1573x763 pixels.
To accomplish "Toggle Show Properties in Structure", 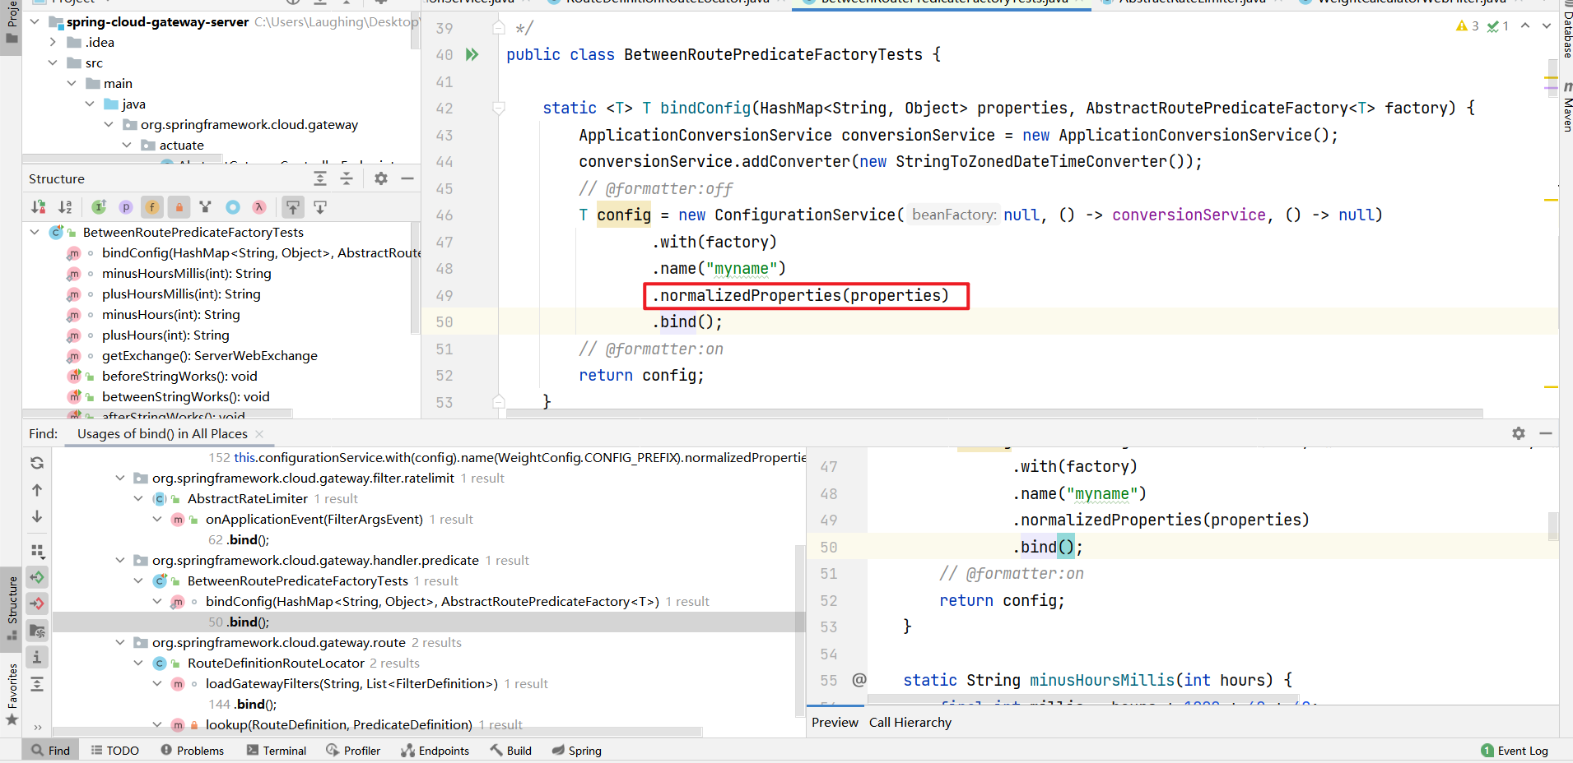I will [x=126, y=207].
